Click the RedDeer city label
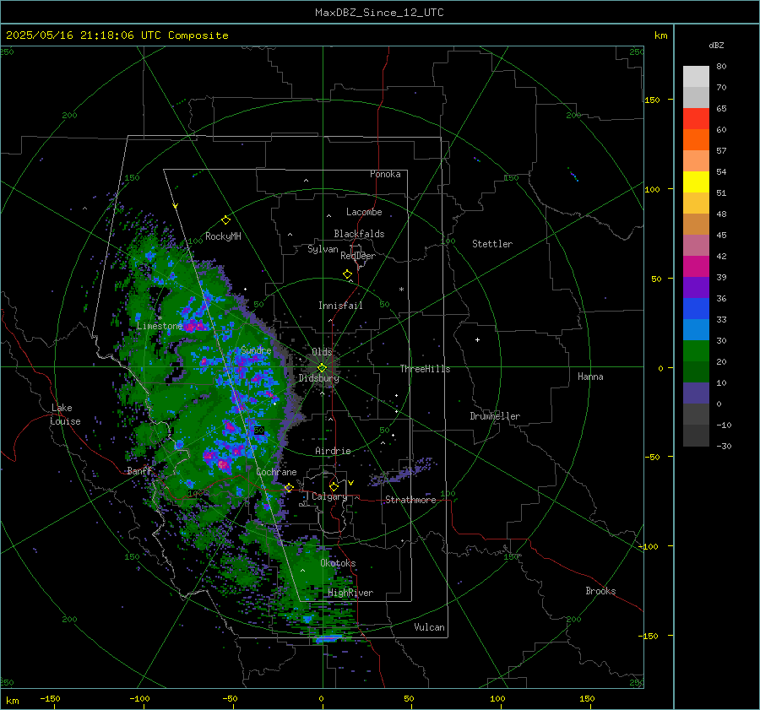 tap(358, 256)
